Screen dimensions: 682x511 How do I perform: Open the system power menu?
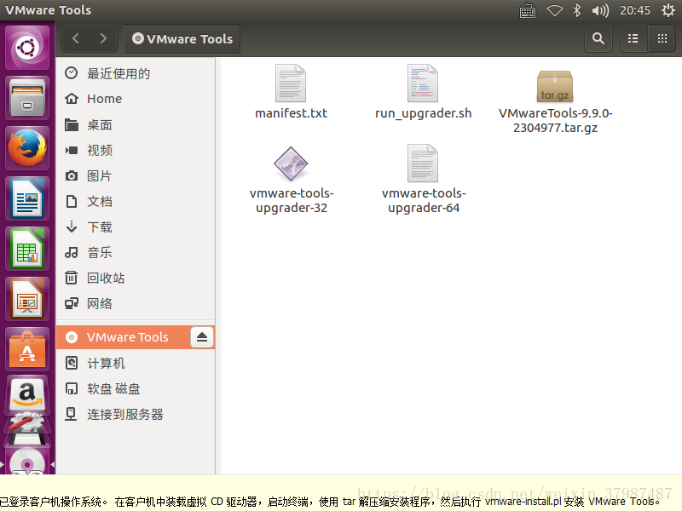[x=668, y=10]
